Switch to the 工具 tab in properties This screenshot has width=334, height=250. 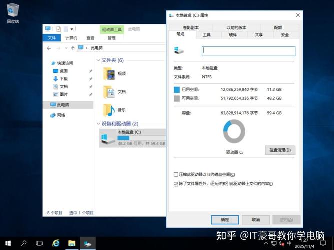207,35
